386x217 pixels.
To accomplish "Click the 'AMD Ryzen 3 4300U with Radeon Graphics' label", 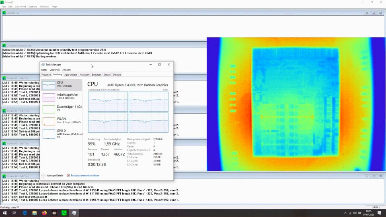I will click(138, 85).
